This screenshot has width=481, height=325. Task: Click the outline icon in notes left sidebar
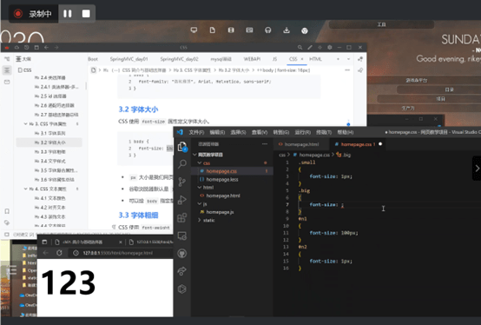pos(7,70)
